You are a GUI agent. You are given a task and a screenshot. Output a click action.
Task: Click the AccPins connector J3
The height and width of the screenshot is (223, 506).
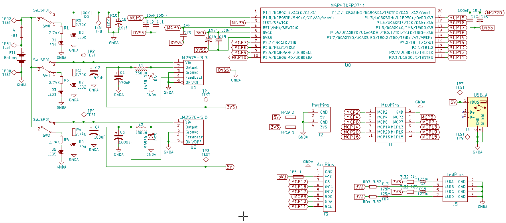coord(328,189)
